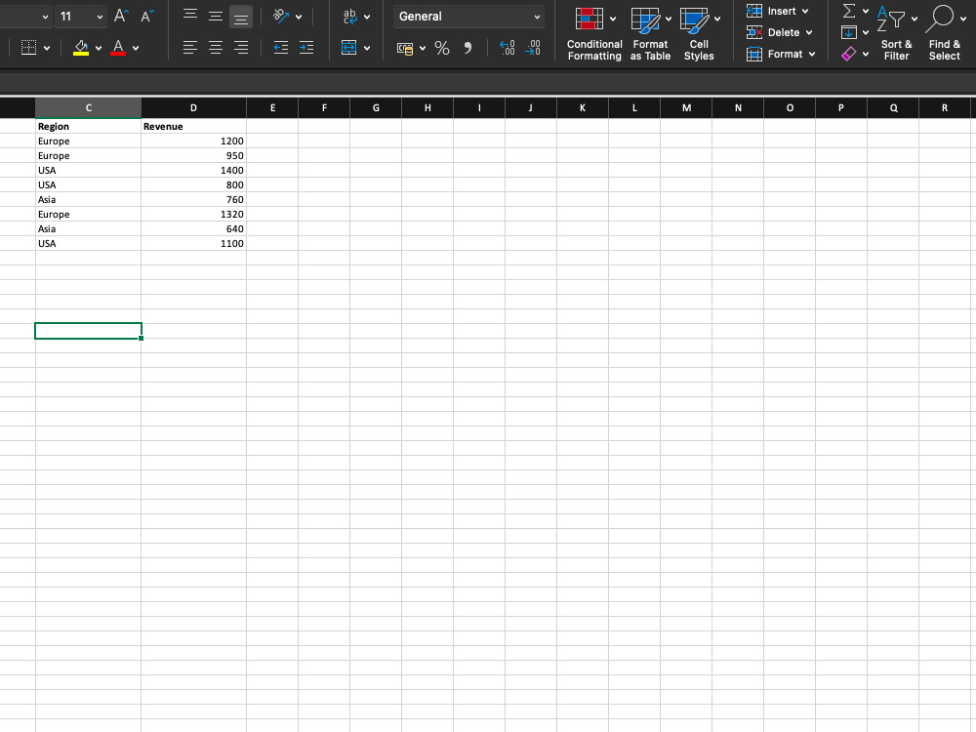This screenshot has width=976, height=732.
Task: Expand the accounting format arrow
Action: (422, 48)
